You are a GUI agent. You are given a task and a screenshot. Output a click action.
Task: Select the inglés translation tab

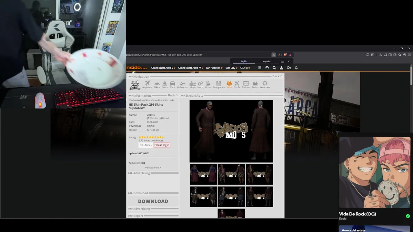click(244, 61)
